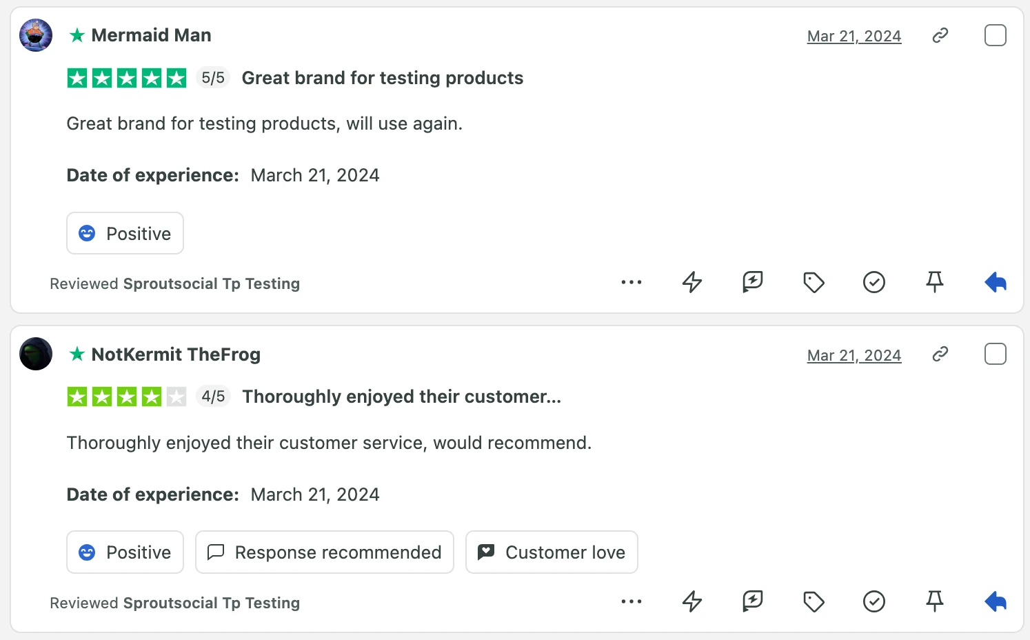Open more options for NotKermit TheFrog review
The width and height of the screenshot is (1030, 640).
(x=632, y=601)
